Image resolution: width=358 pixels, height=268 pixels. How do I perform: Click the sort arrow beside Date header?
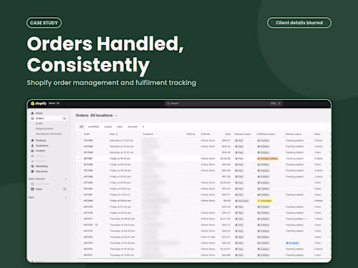point(117,134)
